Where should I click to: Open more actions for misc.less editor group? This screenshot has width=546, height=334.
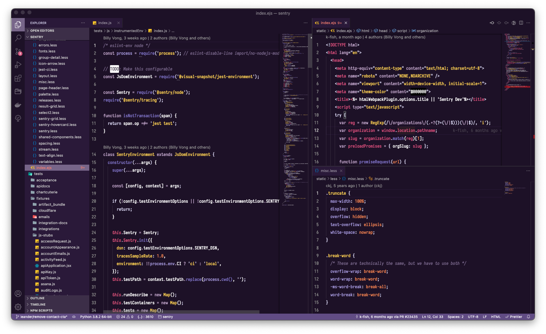tap(528, 171)
